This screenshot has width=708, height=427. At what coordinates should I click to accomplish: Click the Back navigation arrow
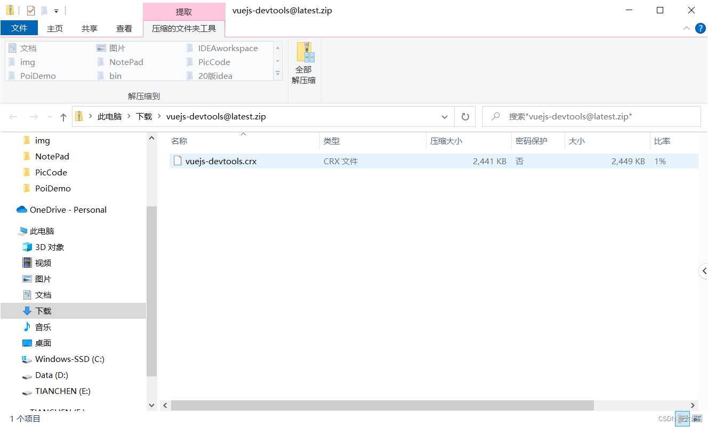point(13,117)
